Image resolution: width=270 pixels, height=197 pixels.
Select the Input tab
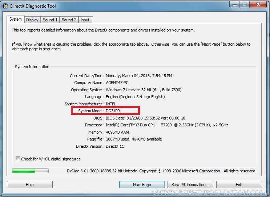tap(85, 20)
